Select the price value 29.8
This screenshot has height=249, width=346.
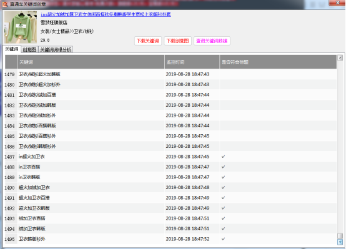tap(45, 40)
